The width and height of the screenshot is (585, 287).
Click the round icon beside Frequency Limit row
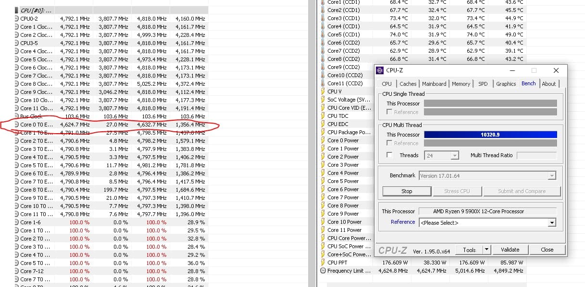point(323,271)
